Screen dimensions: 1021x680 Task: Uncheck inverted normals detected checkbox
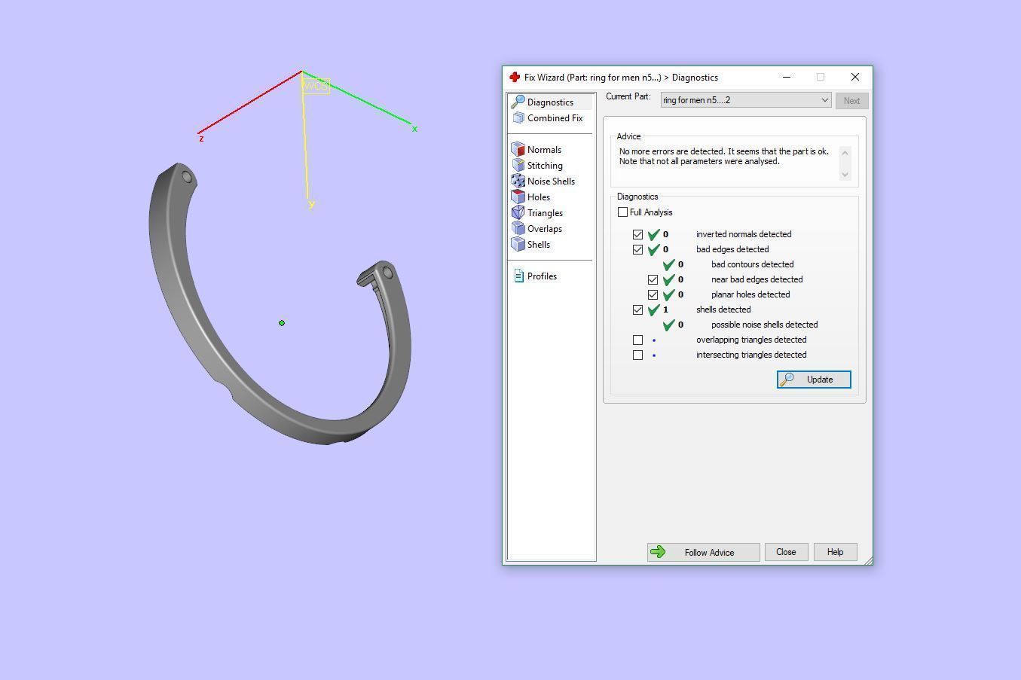tap(637, 234)
